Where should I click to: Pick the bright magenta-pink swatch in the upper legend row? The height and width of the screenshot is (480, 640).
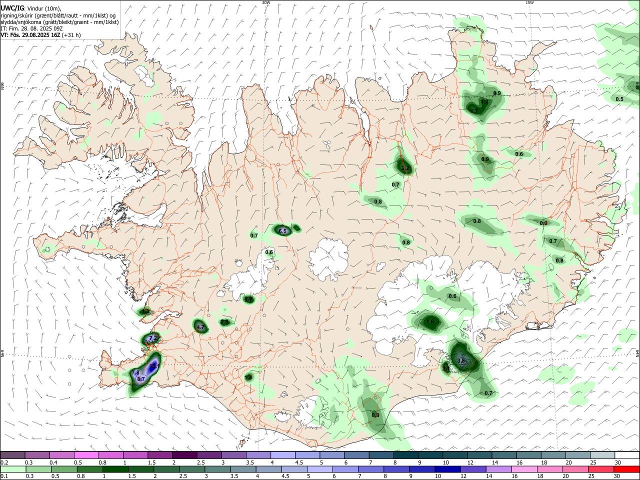(x=86, y=455)
